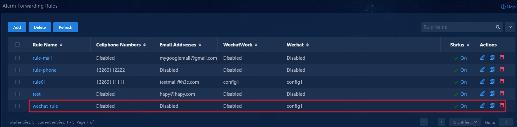Image resolution: width=517 pixels, height=127 pixels.
Task: Sort by Rule Name column
Action: [61, 45]
